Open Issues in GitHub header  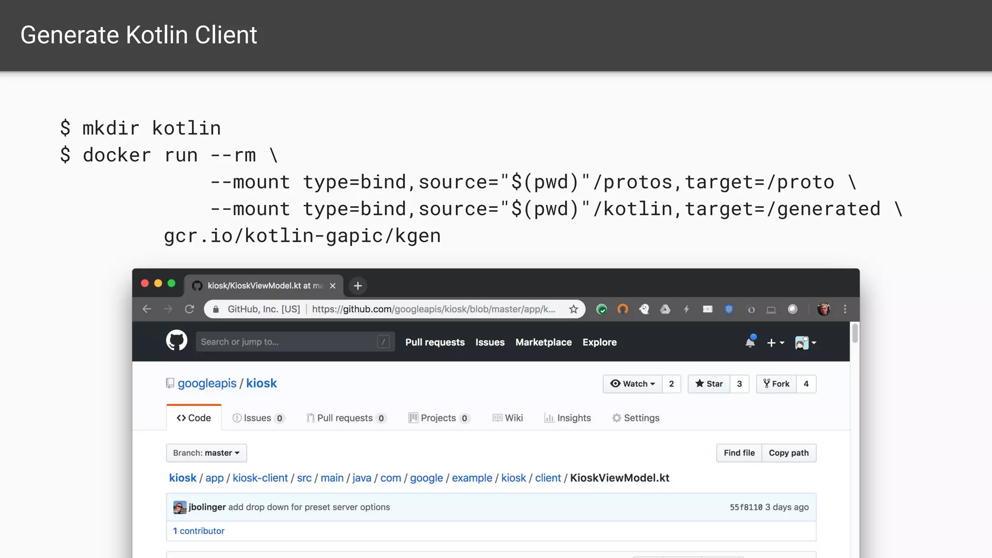pyautogui.click(x=490, y=342)
